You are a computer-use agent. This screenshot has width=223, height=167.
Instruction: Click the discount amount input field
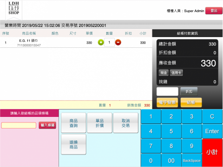[x=167, y=91]
